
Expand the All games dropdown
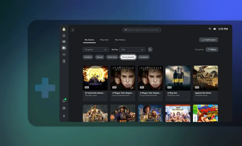click(x=96, y=49)
